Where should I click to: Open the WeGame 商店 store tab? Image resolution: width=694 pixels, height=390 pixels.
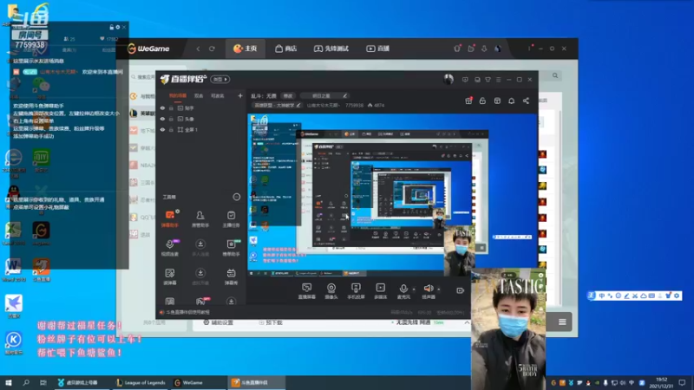tap(286, 49)
